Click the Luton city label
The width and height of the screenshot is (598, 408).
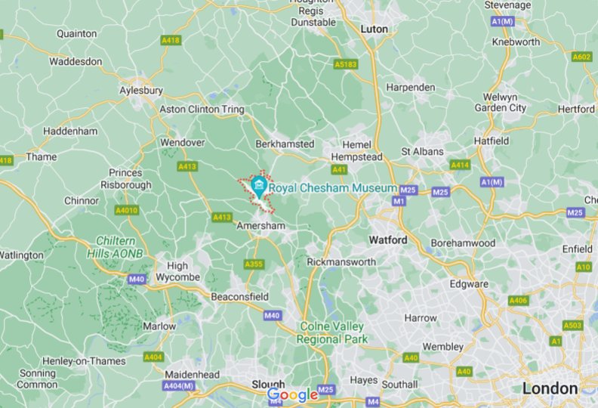(375, 29)
